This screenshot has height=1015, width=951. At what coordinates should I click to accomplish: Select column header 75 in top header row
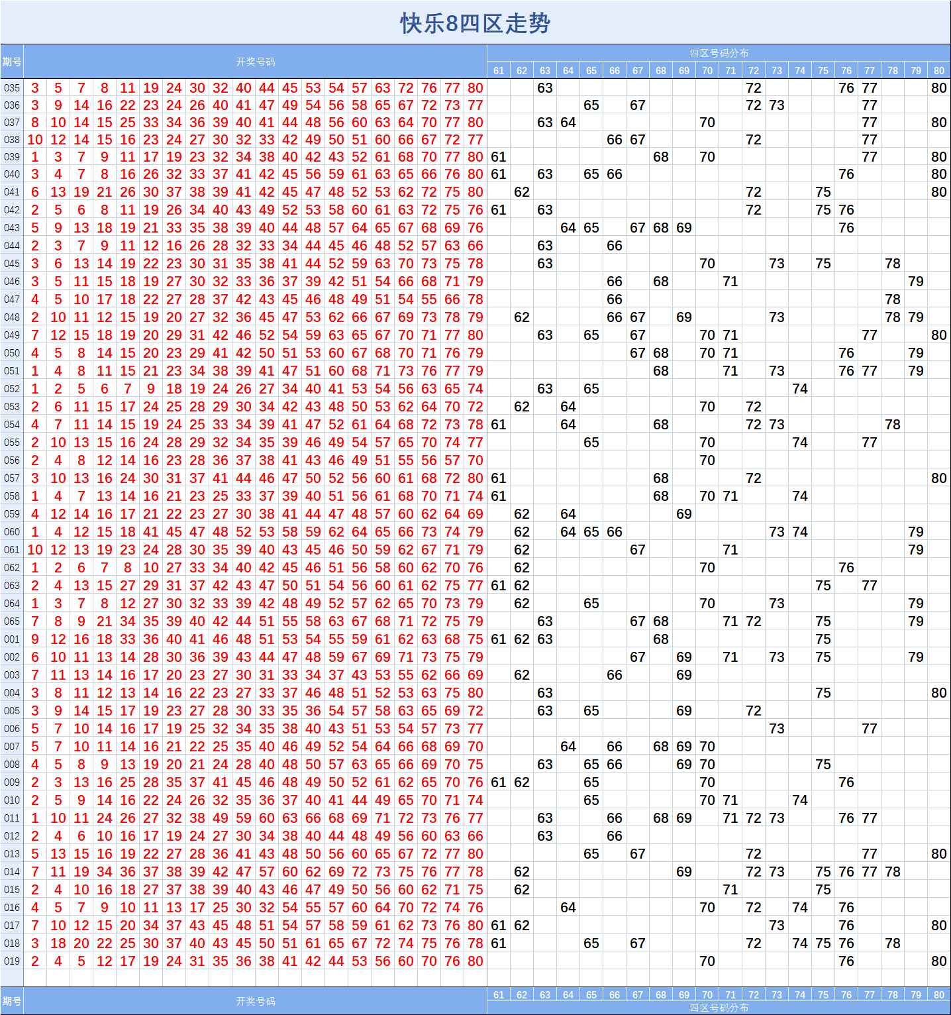coord(823,70)
